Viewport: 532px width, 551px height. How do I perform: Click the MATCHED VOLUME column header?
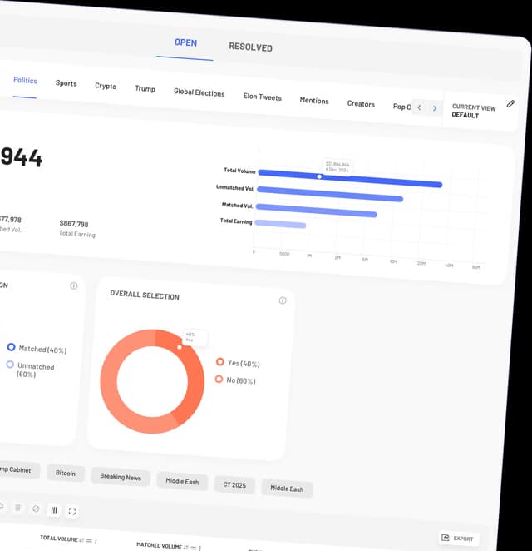[x=159, y=545]
